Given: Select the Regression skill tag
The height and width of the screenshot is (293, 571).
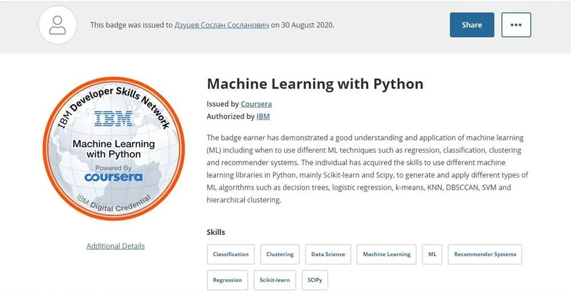Looking at the screenshot, I should pos(227,280).
